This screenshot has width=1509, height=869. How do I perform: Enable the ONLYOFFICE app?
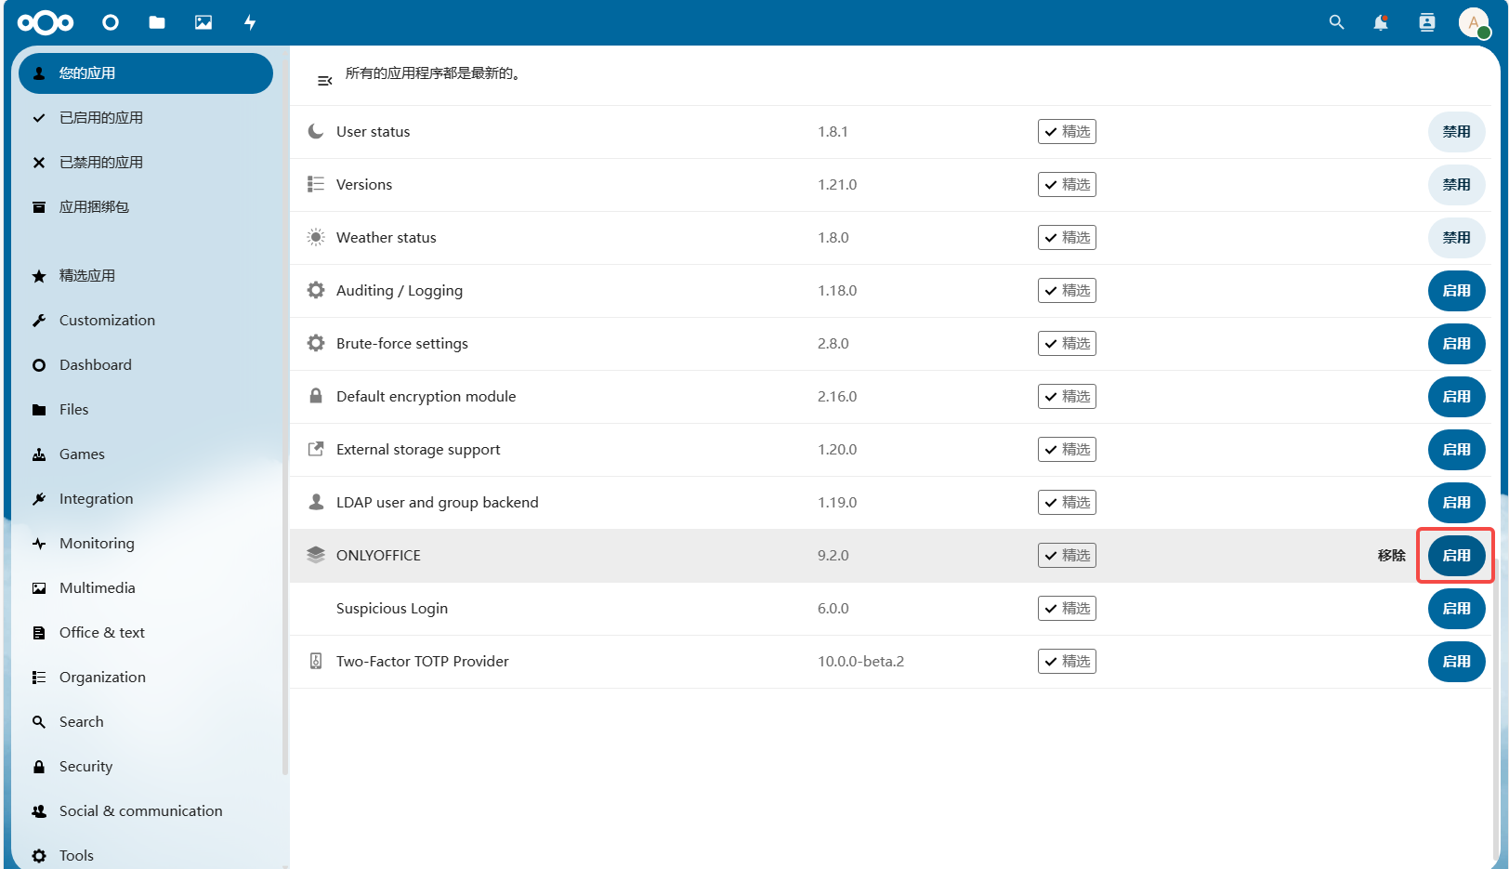click(1456, 556)
